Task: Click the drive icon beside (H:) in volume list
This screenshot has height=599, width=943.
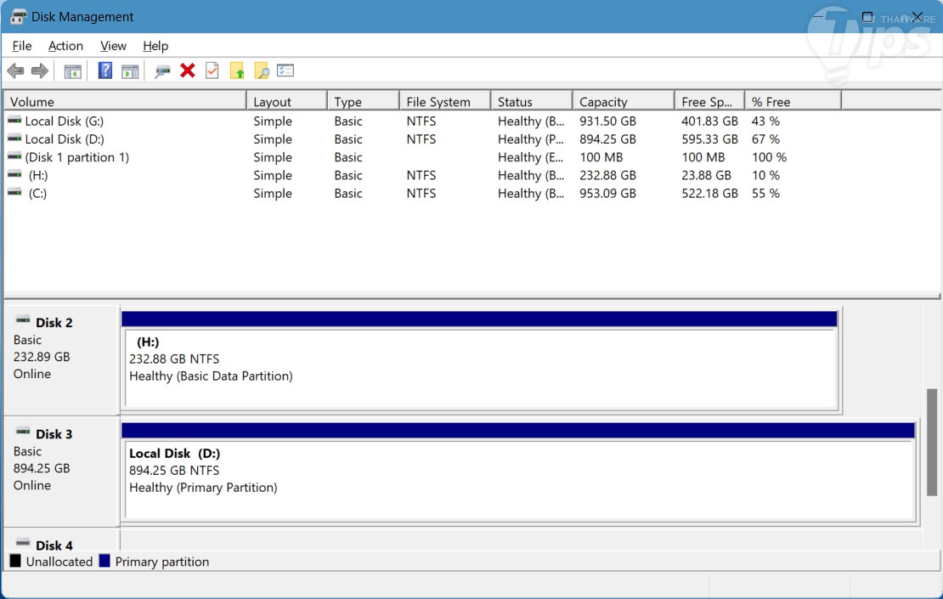Action: click(14, 174)
